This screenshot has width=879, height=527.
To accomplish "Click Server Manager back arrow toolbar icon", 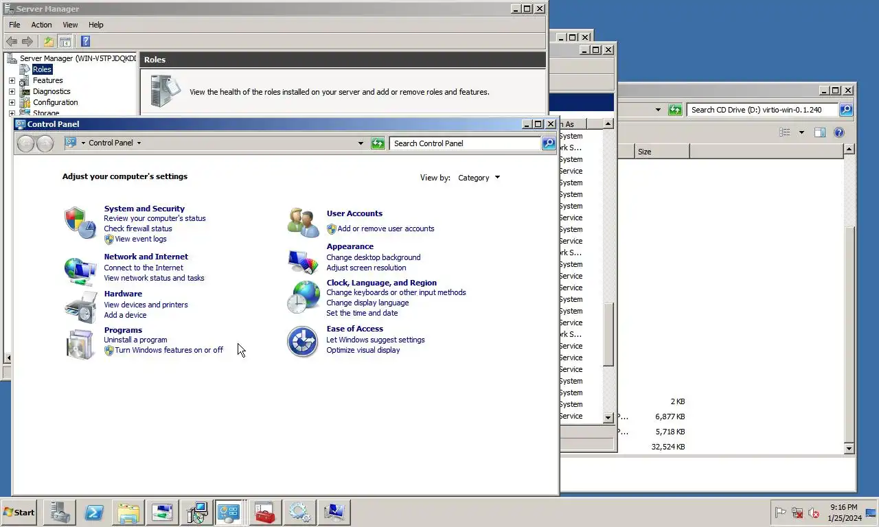I will coord(12,41).
